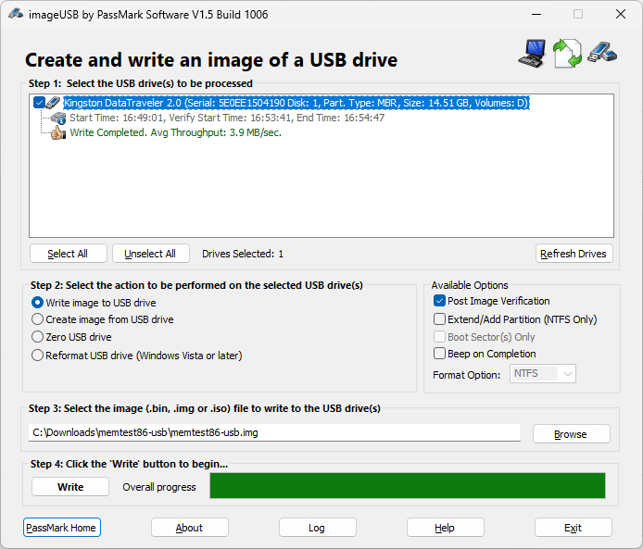Select Create image from USB drive

click(x=37, y=319)
